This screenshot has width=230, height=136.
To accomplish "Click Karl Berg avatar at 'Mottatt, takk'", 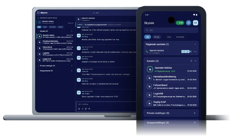I will 79,35.
